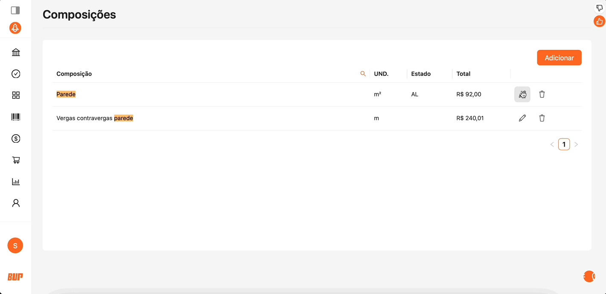The height and width of the screenshot is (294, 606).
Task: Click the orange rocket logo icon
Action: [15, 28]
